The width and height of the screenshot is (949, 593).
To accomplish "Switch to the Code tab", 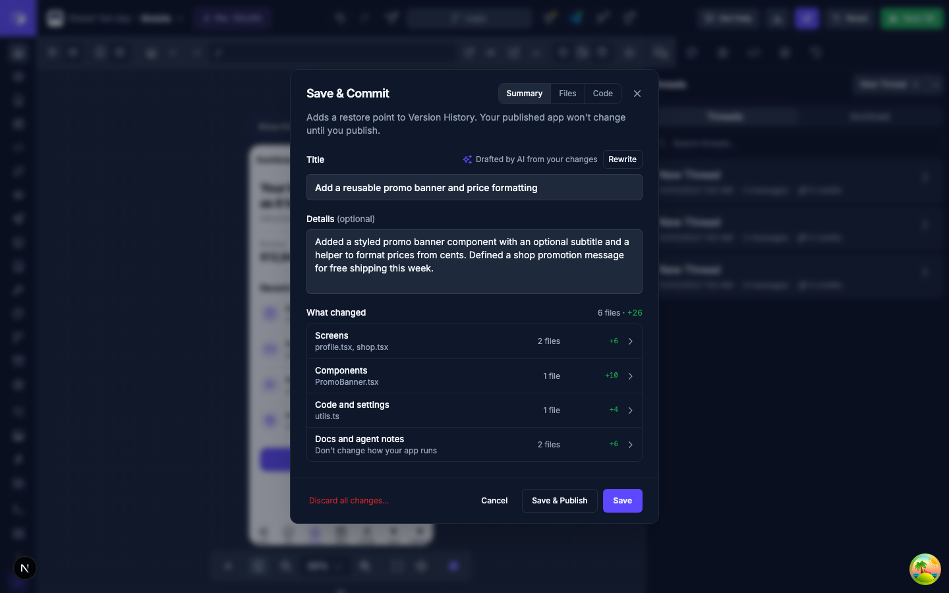I will [x=603, y=94].
